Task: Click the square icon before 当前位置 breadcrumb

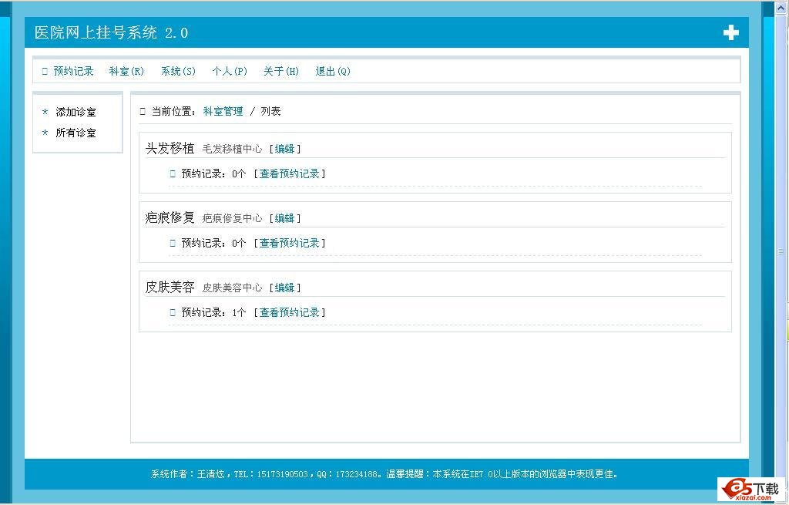Action: click(x=141, y=110)
